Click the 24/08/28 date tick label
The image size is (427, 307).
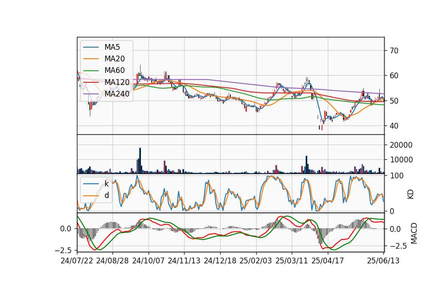[x=113, y=261]
